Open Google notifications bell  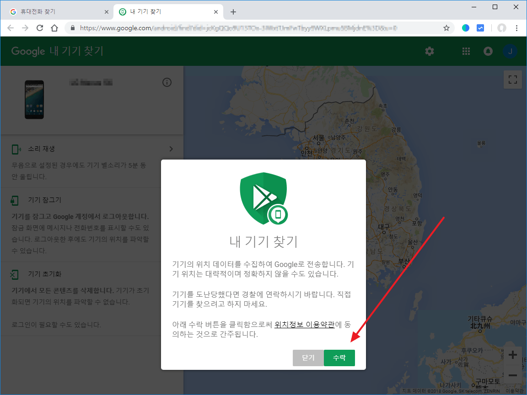click(x=488, y=51)
